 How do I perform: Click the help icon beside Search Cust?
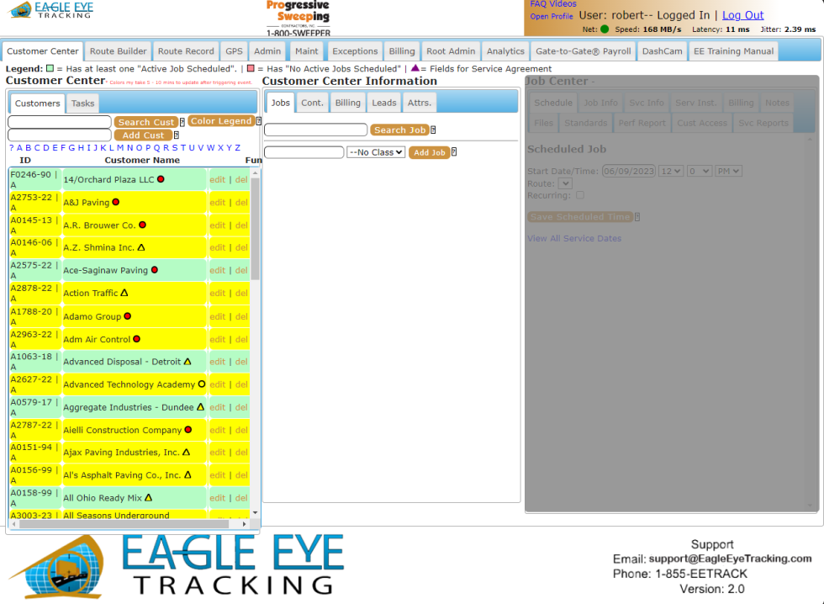182,121
